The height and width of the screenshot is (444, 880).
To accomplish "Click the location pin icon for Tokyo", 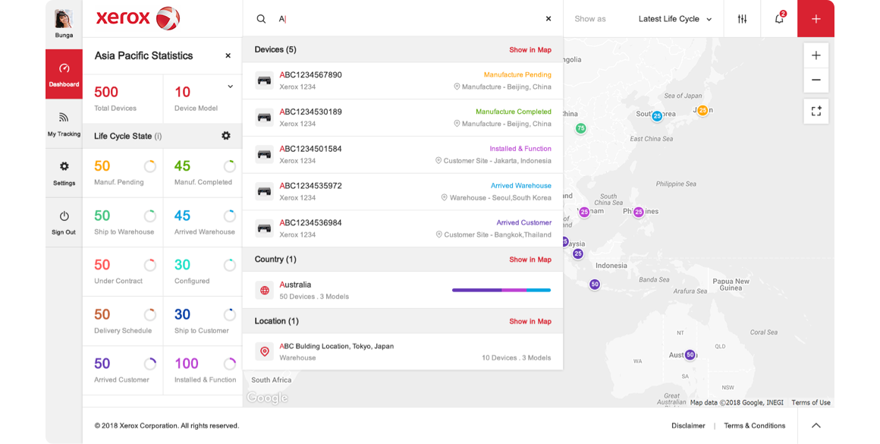I will (x=264, y=351).
